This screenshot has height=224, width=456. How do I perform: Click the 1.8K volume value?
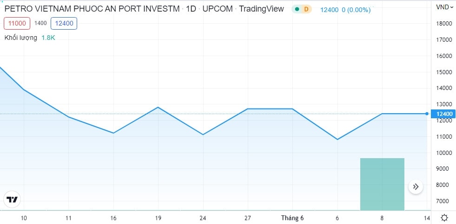coord(48,38)
